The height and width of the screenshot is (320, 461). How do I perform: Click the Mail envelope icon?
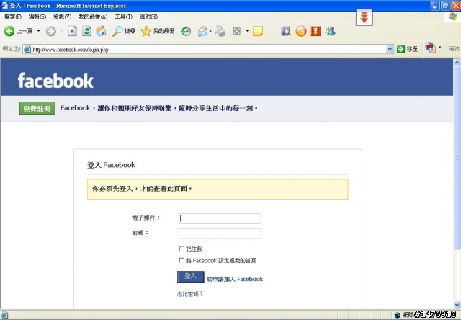[x=202, y=31]
